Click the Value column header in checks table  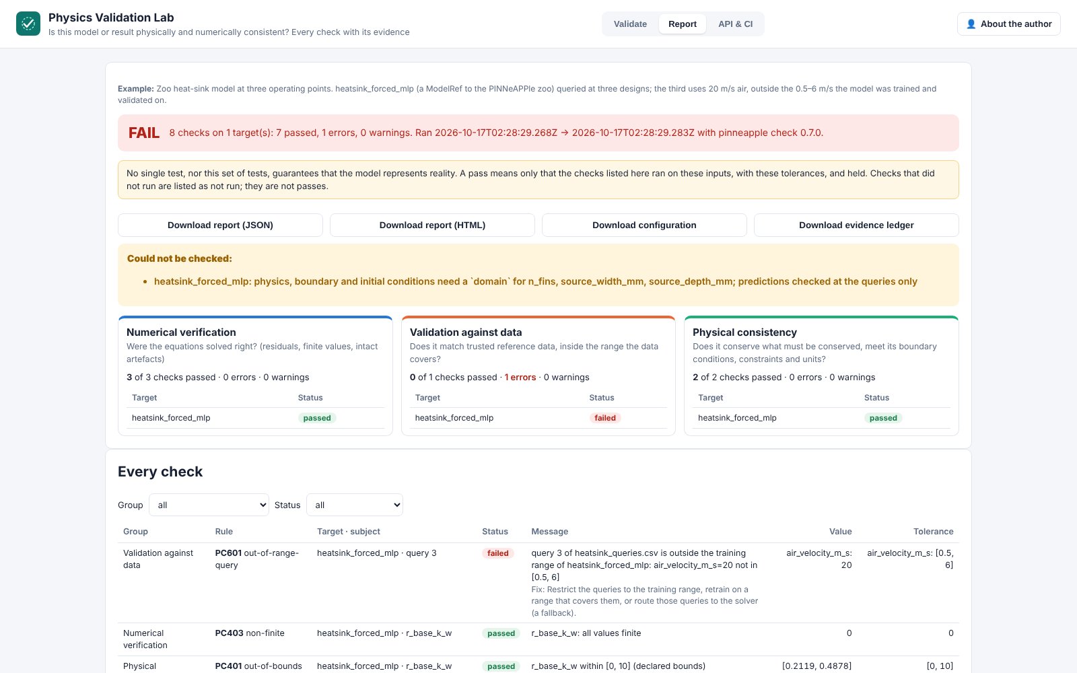840,531
